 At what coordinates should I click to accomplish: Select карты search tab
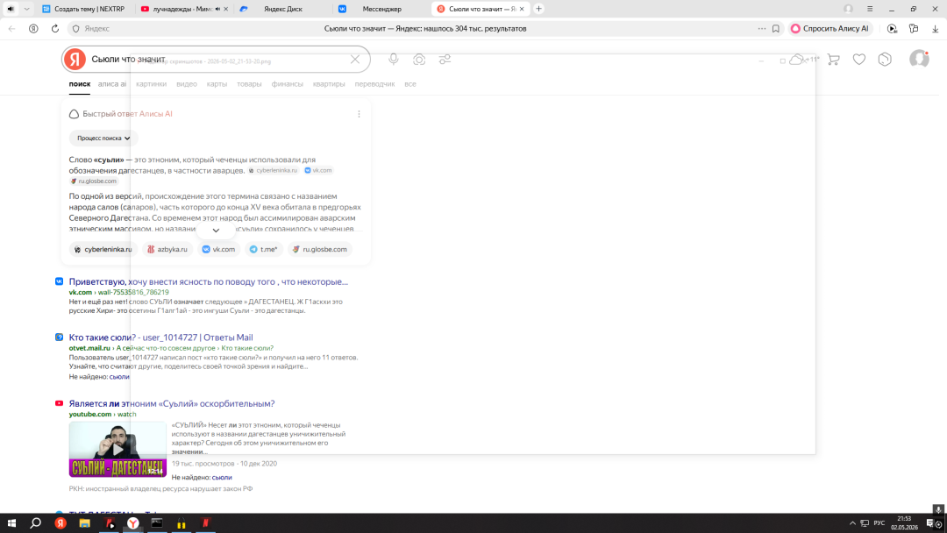coord(217,84)
